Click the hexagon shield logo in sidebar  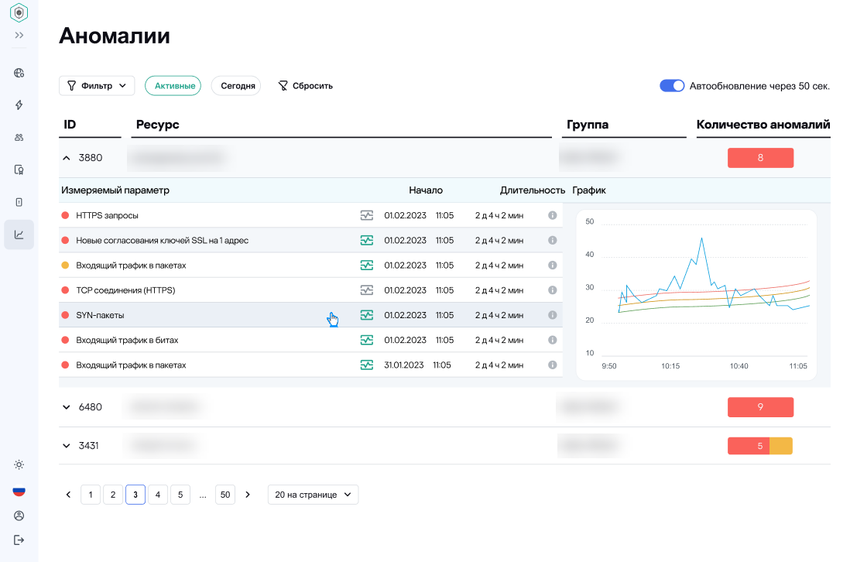19,12
